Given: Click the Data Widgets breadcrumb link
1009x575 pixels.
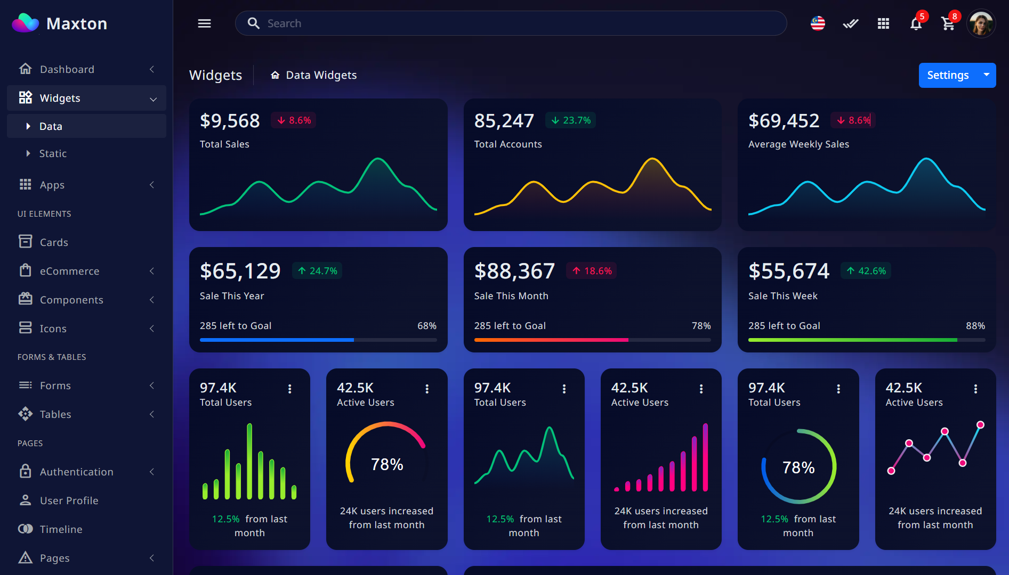Looking at the screenshot, I should coord(320,75).
